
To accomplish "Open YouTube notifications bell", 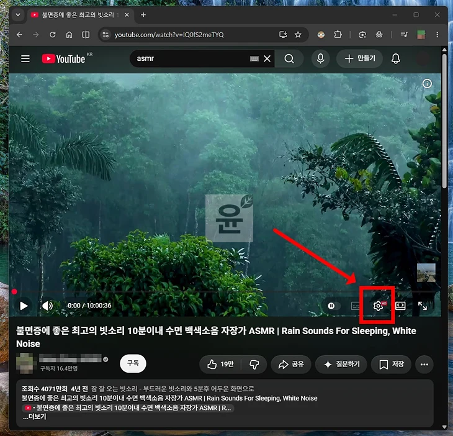I will point(395,58).
